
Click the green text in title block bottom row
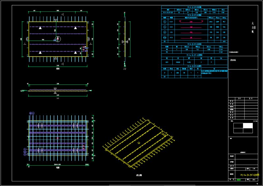tap(239, 180)
